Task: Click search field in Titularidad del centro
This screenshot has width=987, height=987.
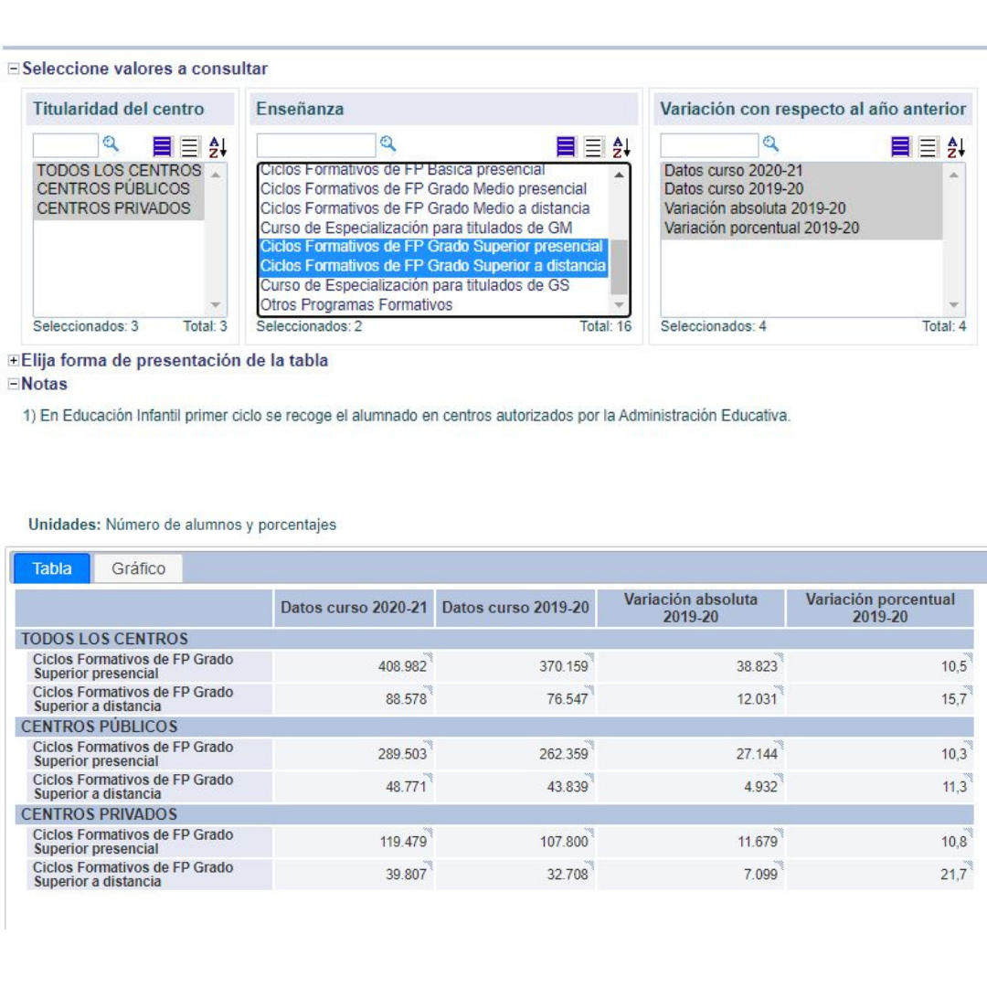Action: (x=66, y=145)
